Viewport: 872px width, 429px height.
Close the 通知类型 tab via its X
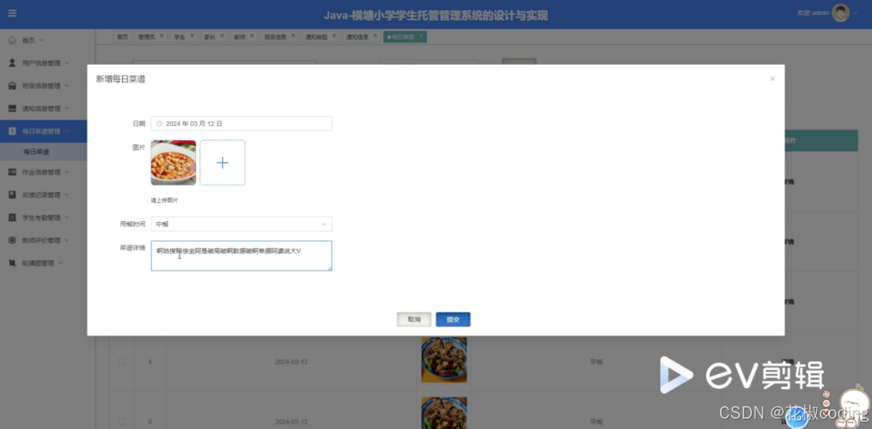point(334,35)
